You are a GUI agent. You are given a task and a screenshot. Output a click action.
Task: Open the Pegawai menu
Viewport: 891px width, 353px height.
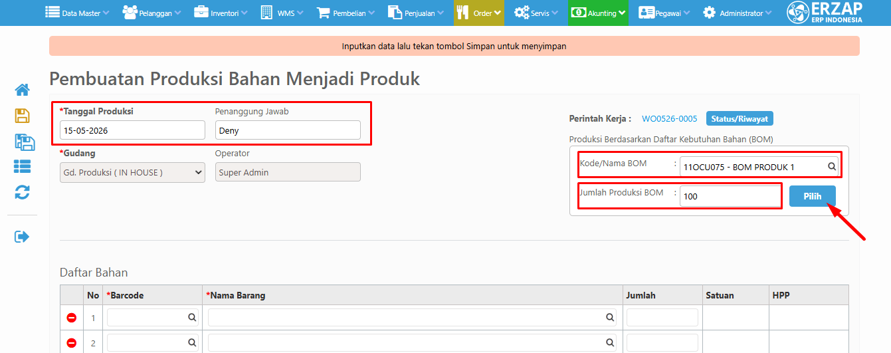click(664, 13)
